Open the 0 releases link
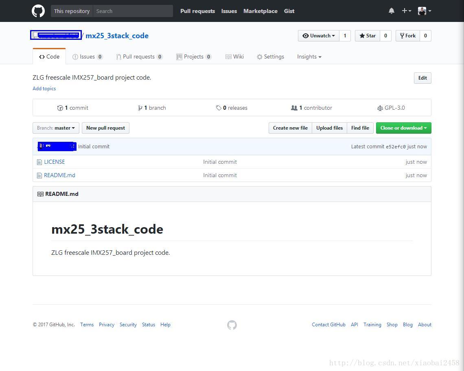 point(232,108)
